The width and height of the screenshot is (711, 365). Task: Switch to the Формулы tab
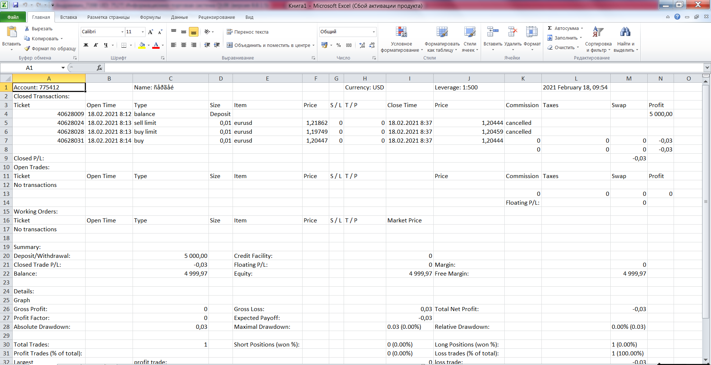coord(150,17)
